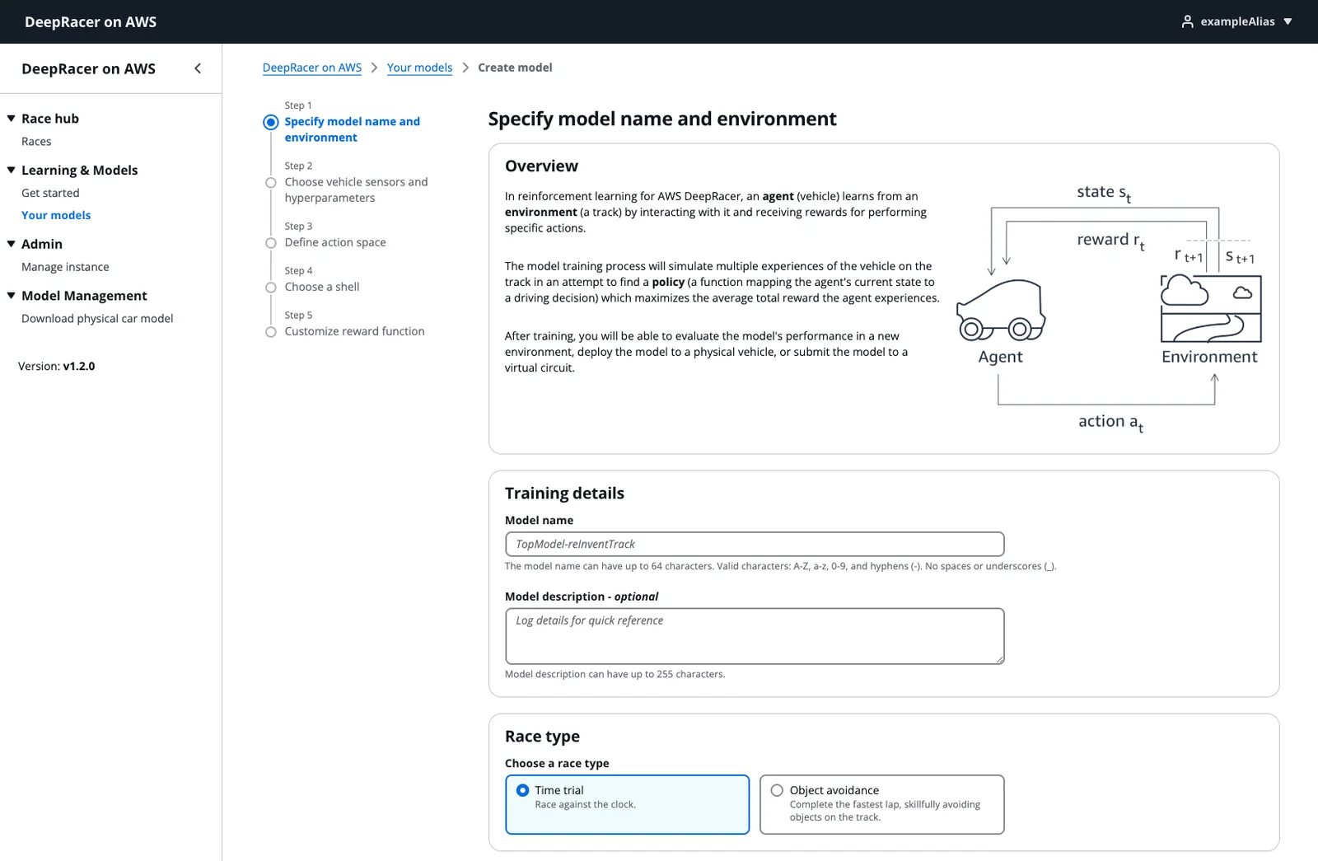Select Step 4 Choose a shell circle
The height and width of the screenshot is (861, 1318).
click(271, 288)
